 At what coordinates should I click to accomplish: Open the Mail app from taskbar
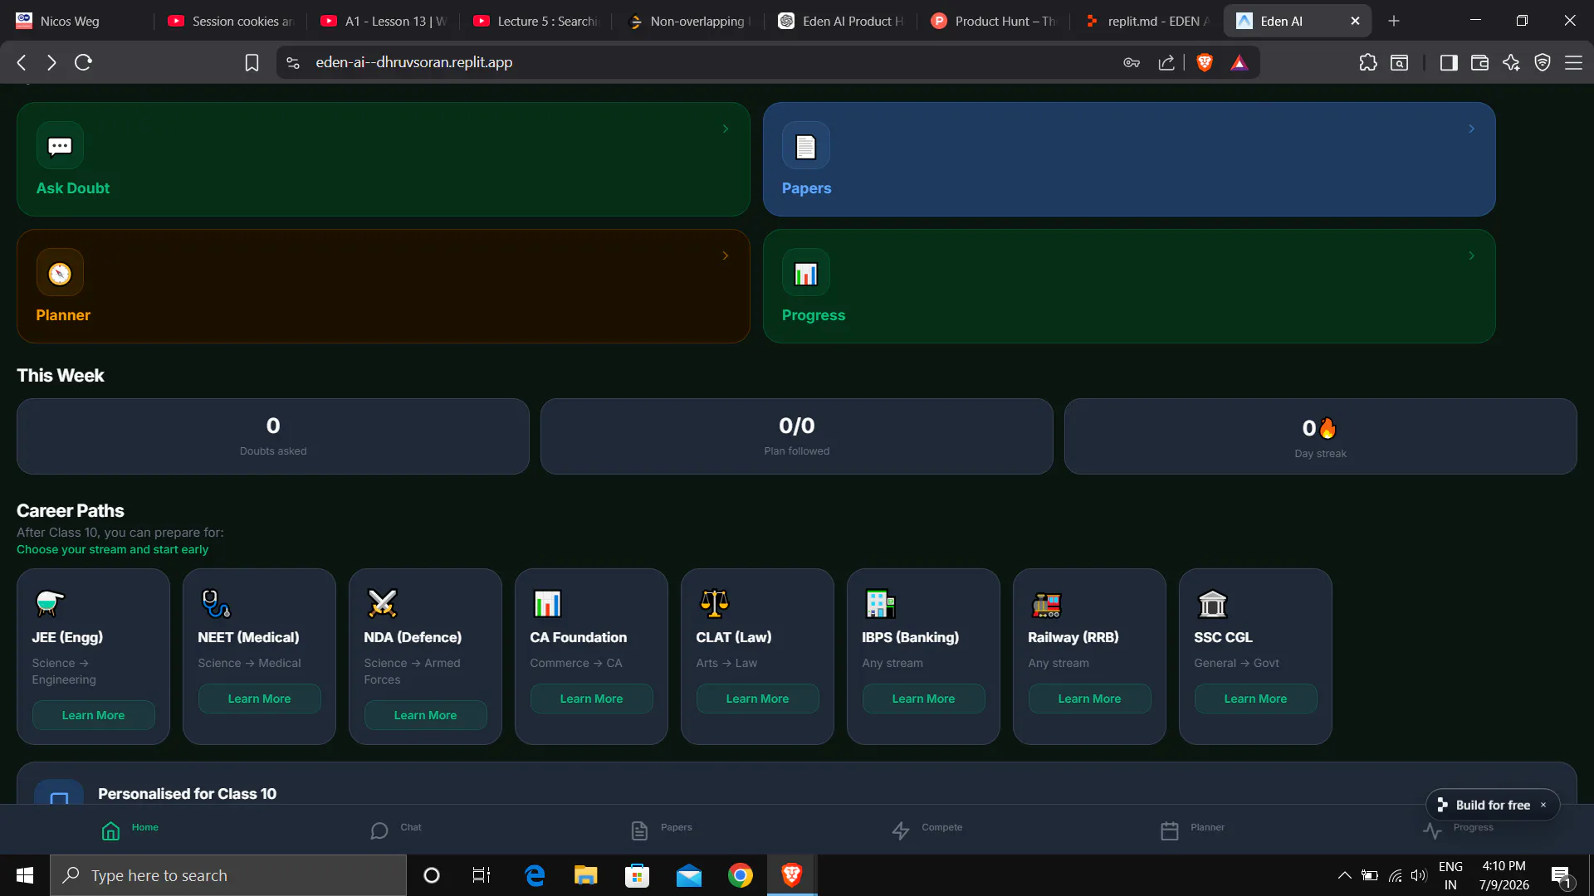[x=688, y=875]
